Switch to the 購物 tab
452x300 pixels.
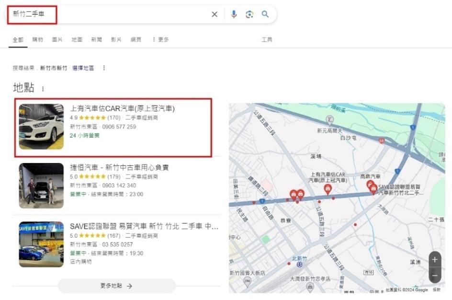(x=37, y=39)
